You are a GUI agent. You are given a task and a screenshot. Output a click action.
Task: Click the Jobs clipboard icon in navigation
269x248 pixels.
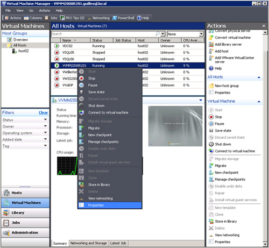[6, 223]
